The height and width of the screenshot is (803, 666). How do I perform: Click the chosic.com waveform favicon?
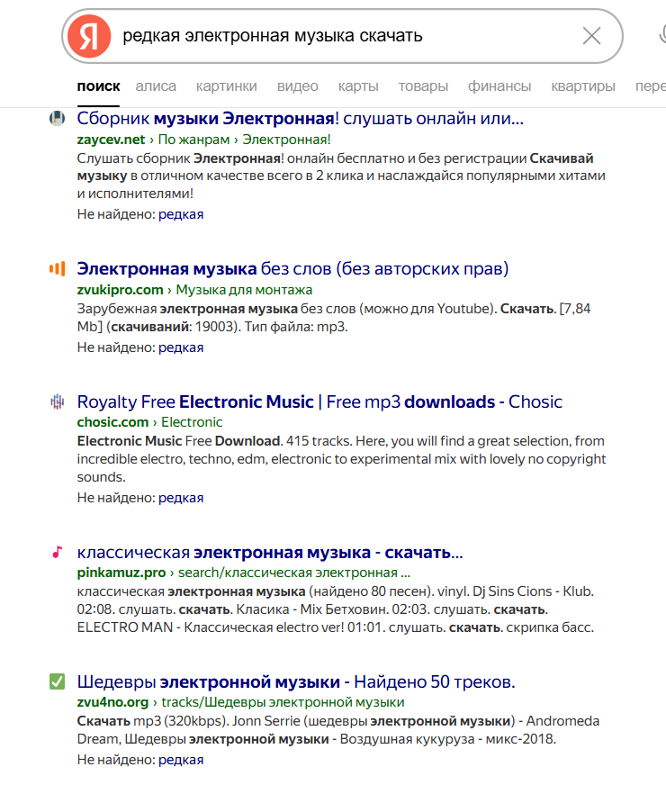[x=57, y=401]
